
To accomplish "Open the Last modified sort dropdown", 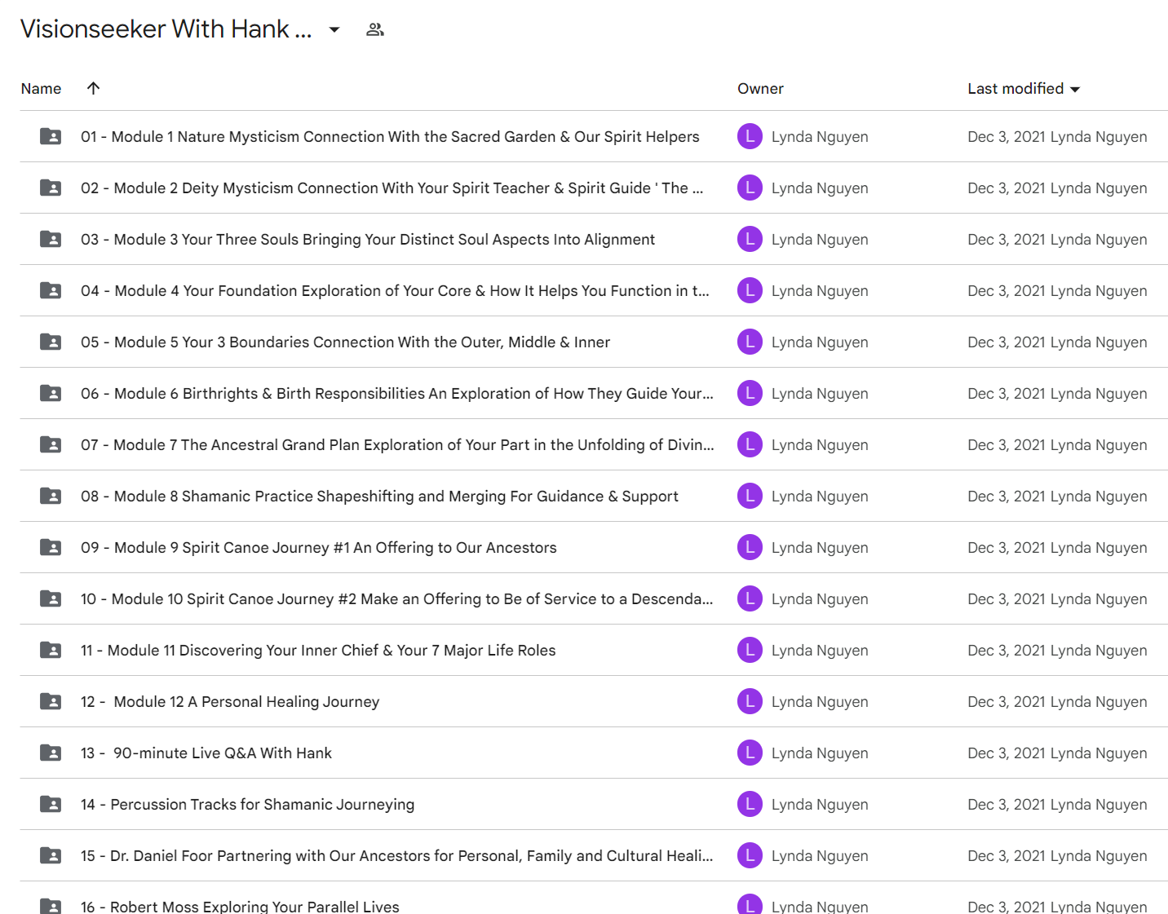I will (1075, 89).
